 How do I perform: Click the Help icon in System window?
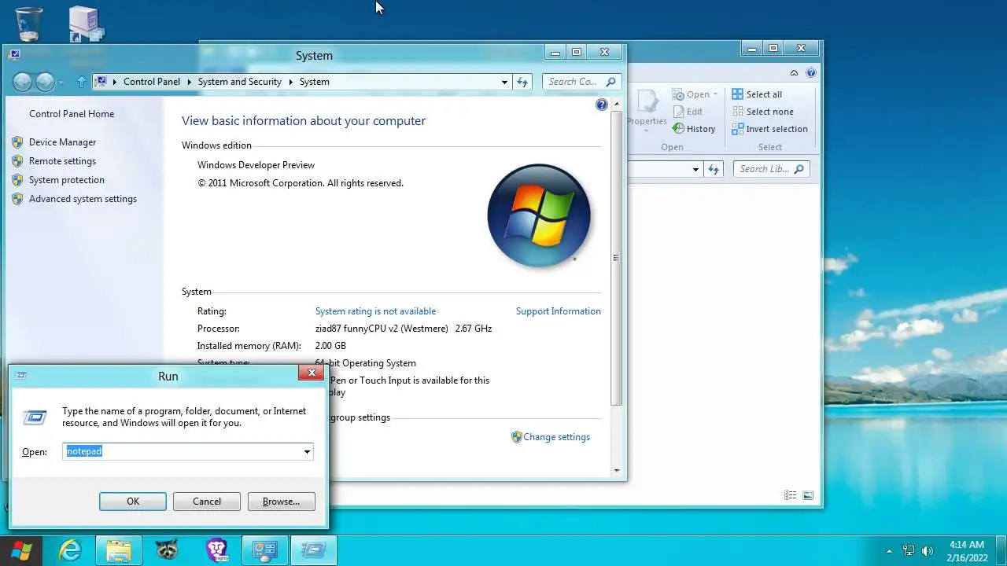[602, 105]
